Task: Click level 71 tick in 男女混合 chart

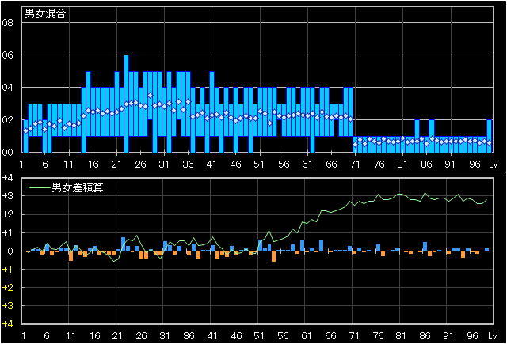Action: coord(355,164)
